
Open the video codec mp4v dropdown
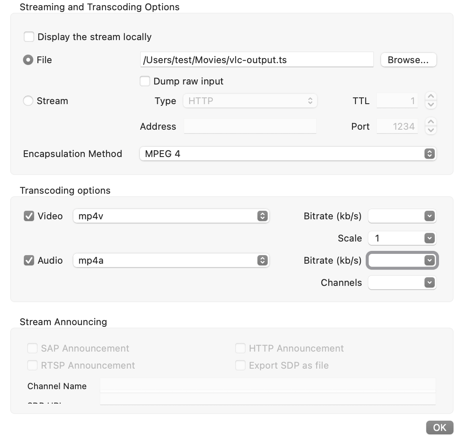tap(171, 216)
